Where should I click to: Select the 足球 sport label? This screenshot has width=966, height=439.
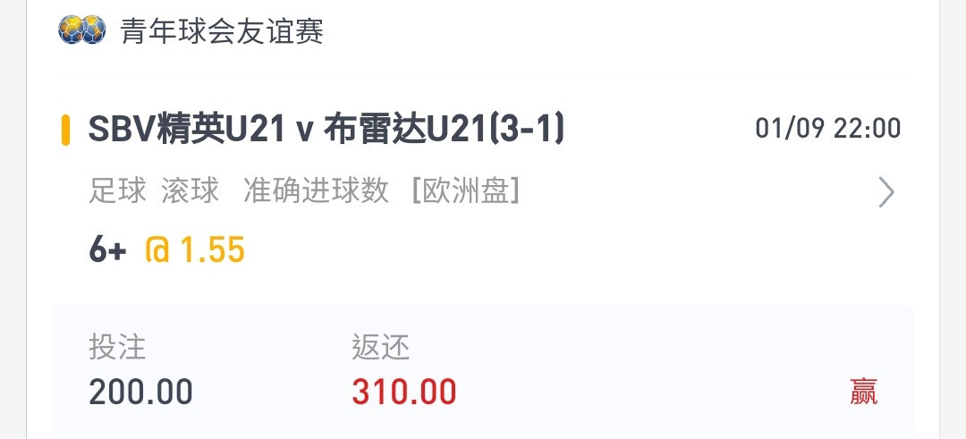117,190
